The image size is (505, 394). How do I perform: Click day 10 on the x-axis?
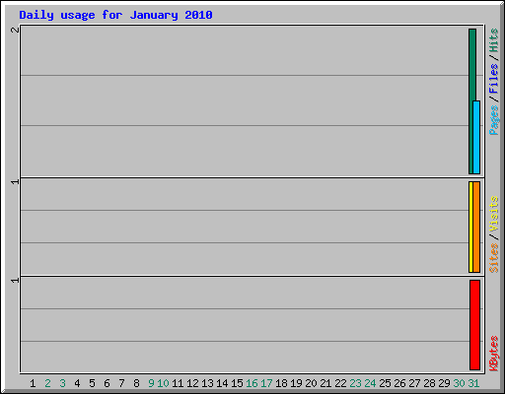(163, 383)
